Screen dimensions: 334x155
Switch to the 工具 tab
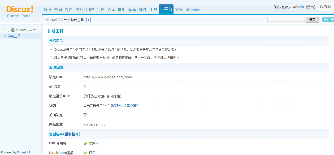153,10
